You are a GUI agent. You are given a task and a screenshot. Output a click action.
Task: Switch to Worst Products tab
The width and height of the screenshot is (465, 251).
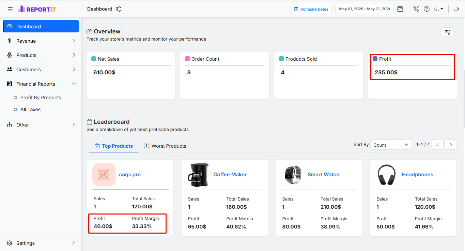(x=165, y=146)
